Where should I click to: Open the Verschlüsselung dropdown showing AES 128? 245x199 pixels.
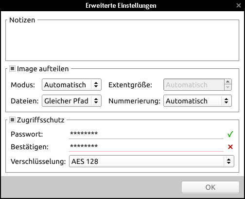(x=152, y=161)
